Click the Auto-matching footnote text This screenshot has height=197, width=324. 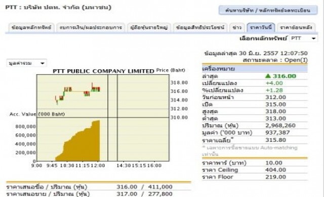tap(250, 151)
